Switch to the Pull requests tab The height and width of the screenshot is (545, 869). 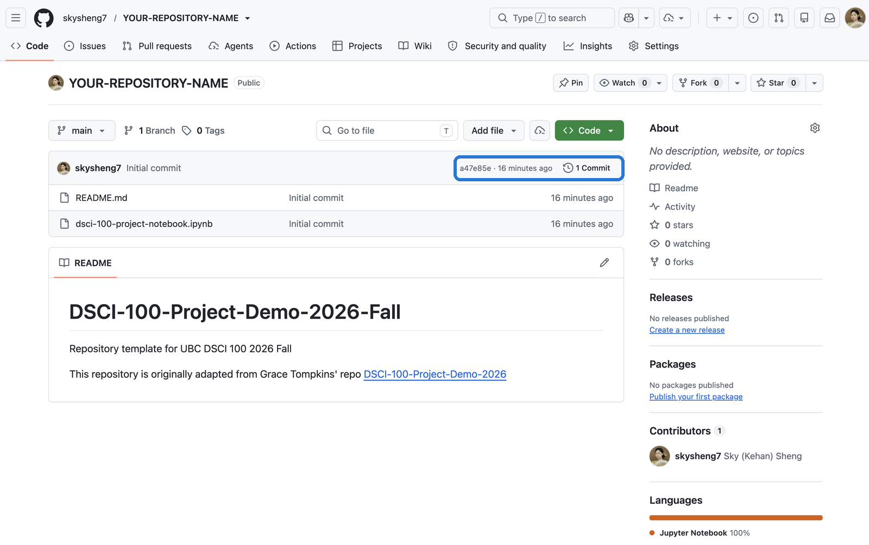[x=157, y=46]
